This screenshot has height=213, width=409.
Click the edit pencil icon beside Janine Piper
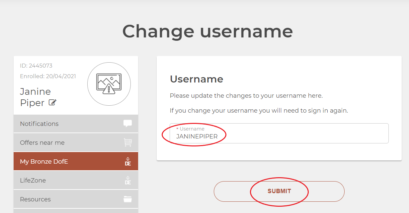pyautogui.click(x=52, y=102)
